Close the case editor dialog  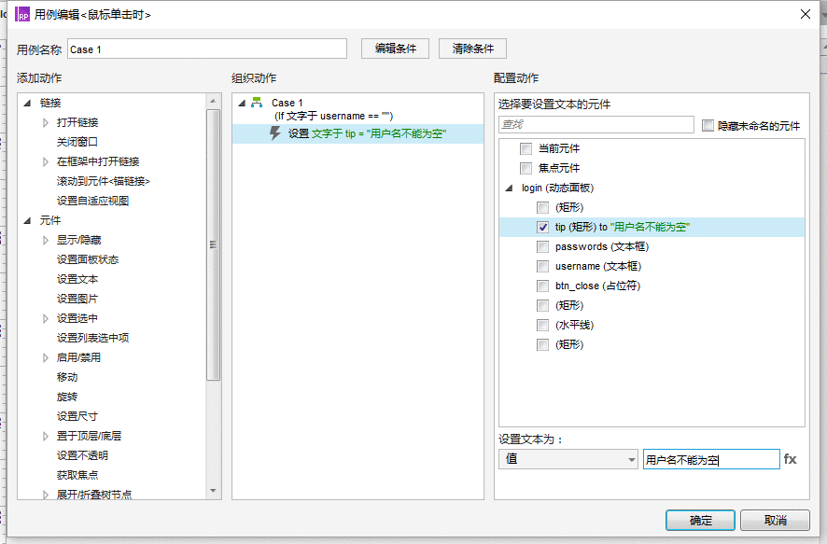click(x=806, y=14)
